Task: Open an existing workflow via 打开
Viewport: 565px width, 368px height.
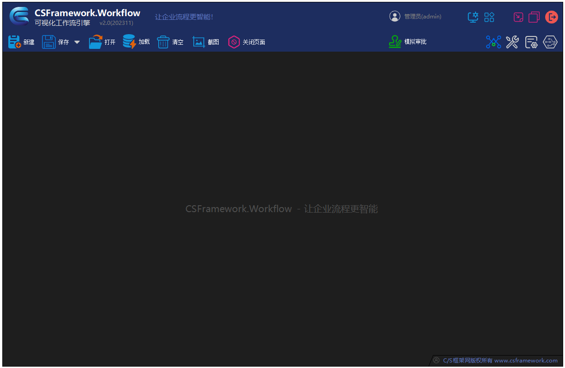Action: point(102,42)
